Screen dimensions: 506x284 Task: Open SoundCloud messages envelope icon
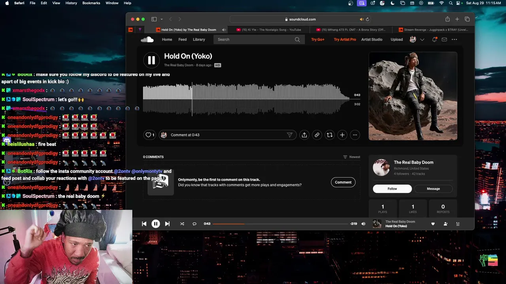click(444, 39)
